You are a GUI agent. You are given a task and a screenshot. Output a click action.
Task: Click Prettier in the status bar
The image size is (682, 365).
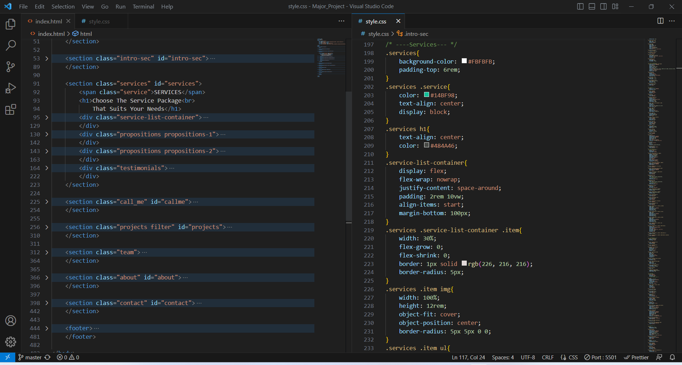[x=637, y=357]
